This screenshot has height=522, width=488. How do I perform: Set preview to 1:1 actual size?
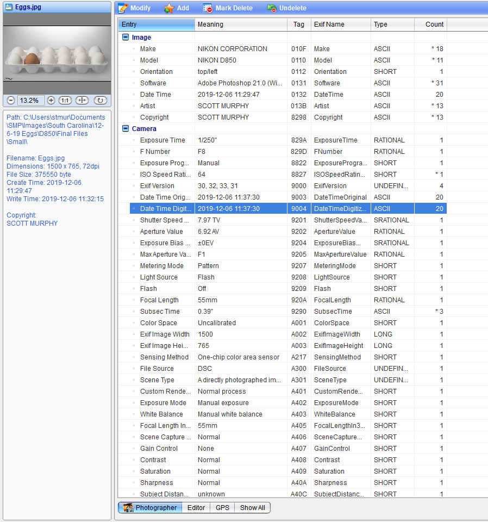65,100
